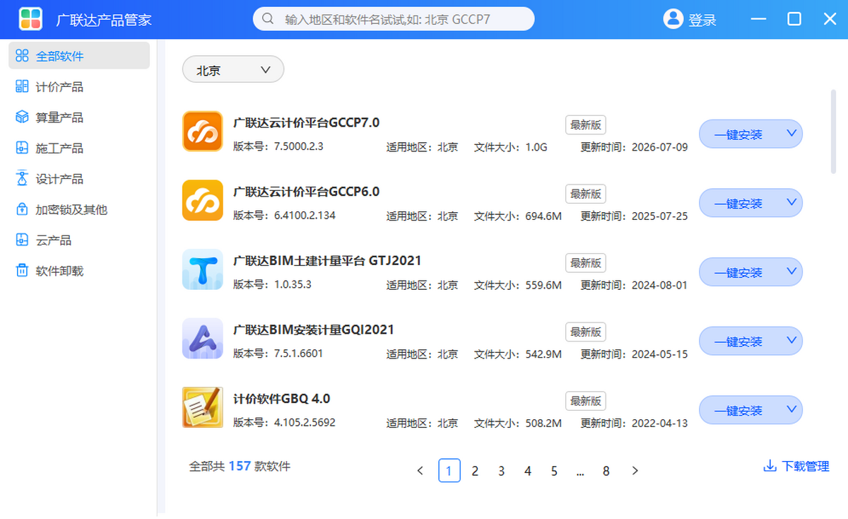Image resolution: width=848 pixels, height=519 pixels.
Task: Click the title 广联达云计价平台GCCP7.0
Action: (306, 122)
